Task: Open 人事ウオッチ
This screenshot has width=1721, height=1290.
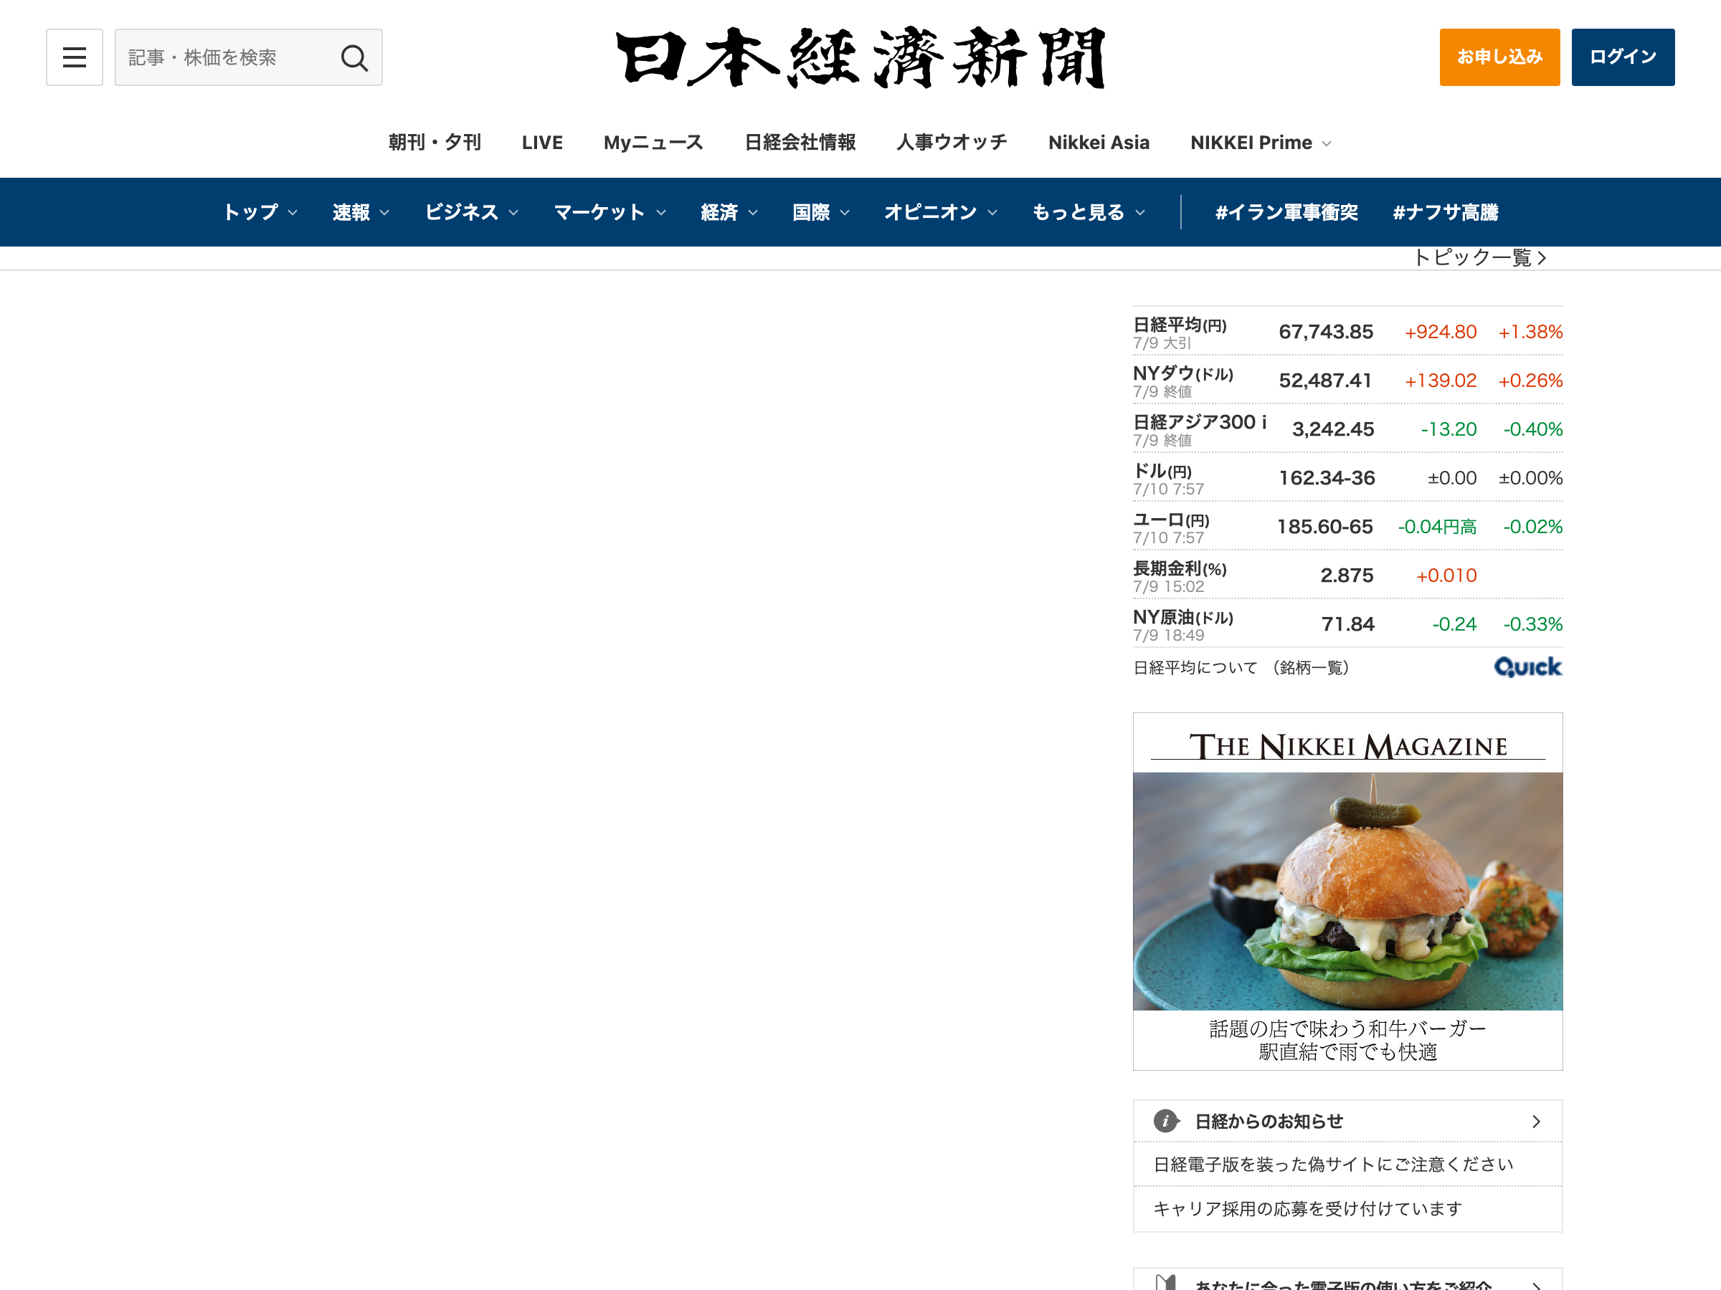Action: 952,143
